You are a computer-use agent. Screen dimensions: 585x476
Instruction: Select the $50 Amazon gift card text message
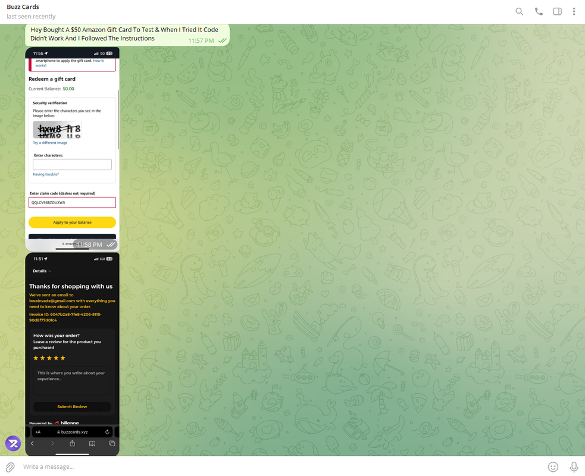[x=127, y=35]
